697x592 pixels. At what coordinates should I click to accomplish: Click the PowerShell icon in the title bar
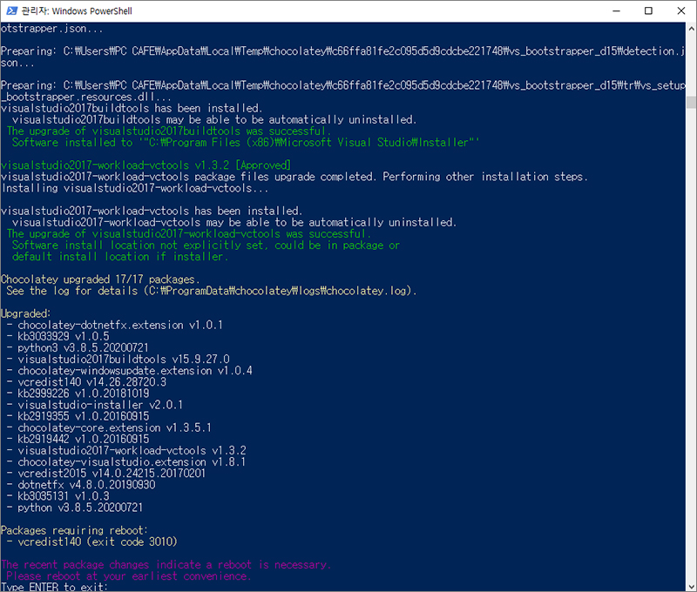pos(10,10)
